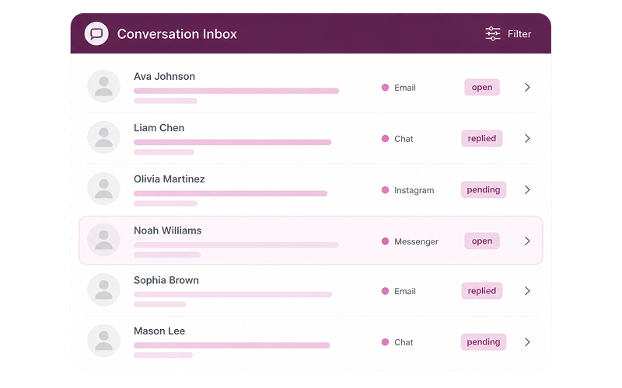Click Mason Lee's avatar
The image size is (622, 388).
[103, 341]
